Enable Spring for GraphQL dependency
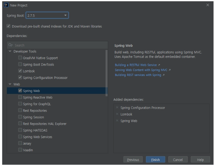215x165 pixels. pos(20,104)
